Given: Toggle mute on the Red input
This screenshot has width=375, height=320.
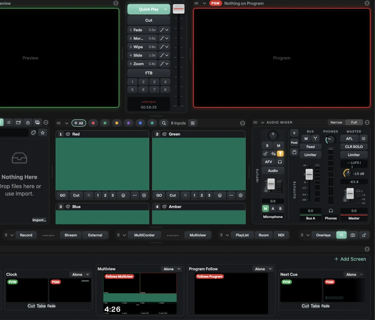Looking at the screenshot, I should (89, 195).
